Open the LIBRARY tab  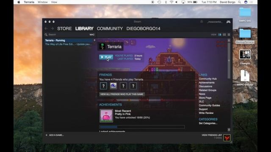(84, 28)
